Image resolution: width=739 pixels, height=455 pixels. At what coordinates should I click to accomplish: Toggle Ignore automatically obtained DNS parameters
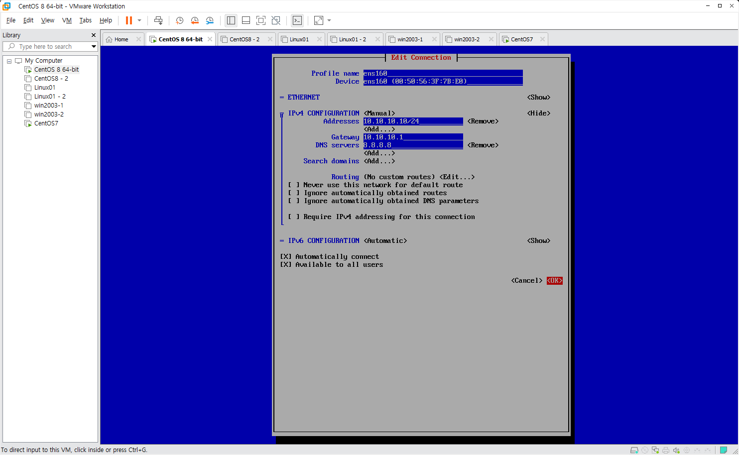coord(294,201)
